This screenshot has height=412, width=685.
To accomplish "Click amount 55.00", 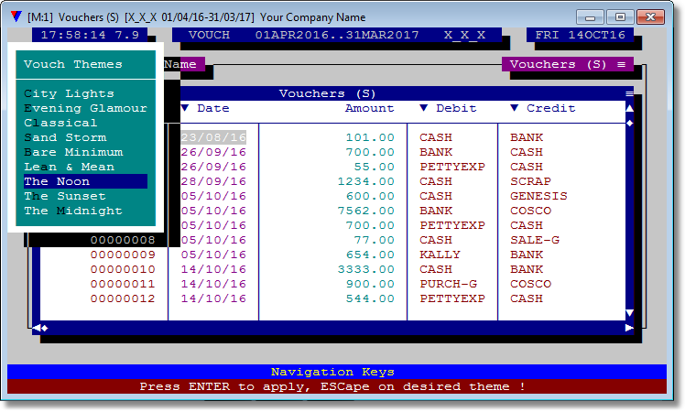I will 375,167.
